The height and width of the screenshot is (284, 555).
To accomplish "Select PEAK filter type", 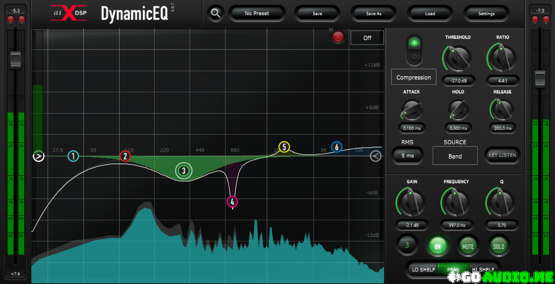I will coord(453,269).
